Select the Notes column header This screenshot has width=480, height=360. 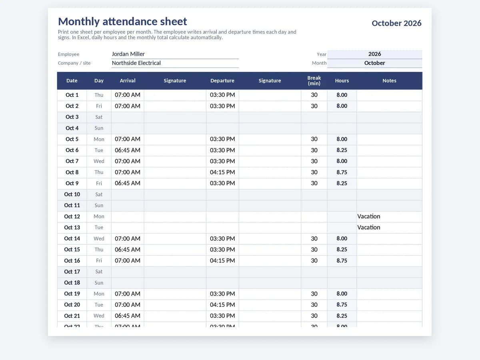pos(389,81)
